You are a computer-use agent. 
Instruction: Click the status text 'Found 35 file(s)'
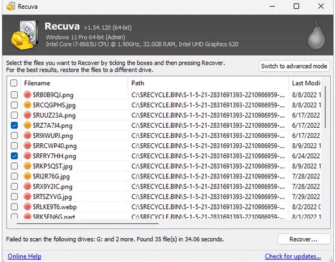point(157,239)
